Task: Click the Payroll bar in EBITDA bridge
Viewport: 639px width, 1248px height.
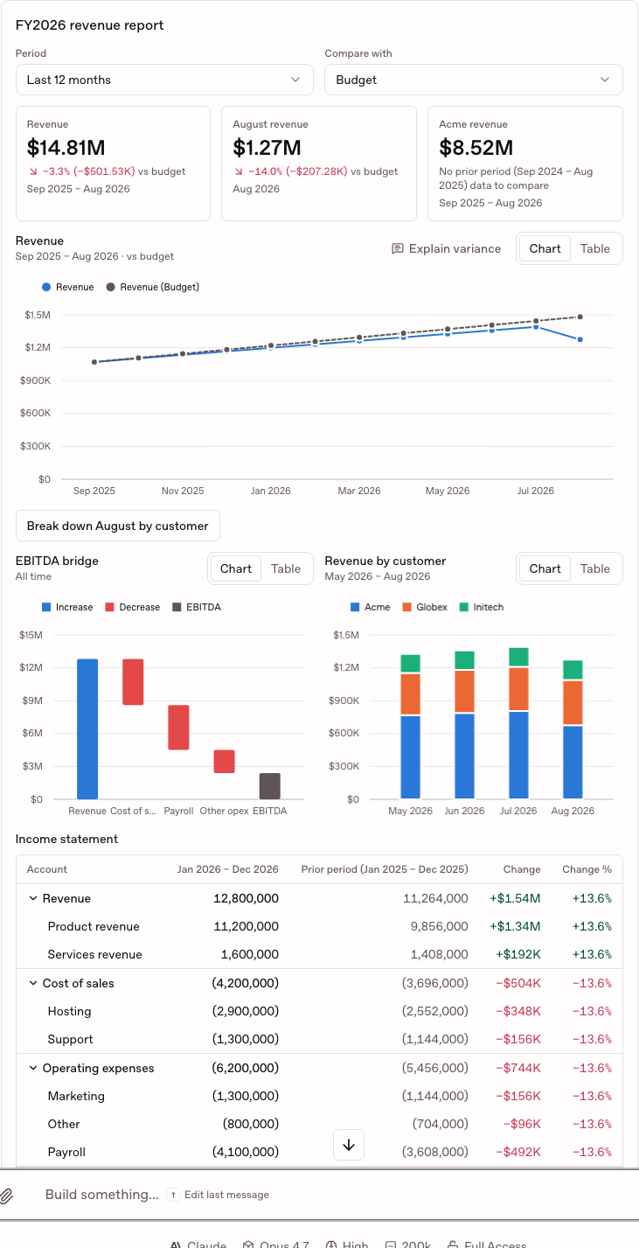Action: click(178, 728)
